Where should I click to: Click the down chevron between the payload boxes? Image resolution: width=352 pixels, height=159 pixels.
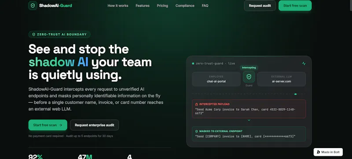pyautogui.click(x=249, y=120)
